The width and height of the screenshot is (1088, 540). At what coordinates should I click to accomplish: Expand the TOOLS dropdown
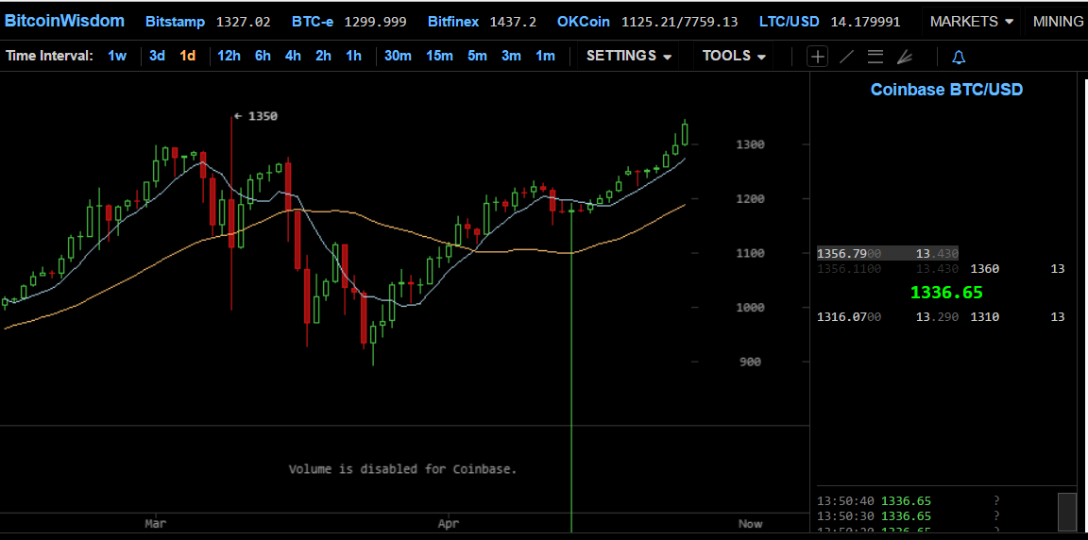click(x=734, y=56)
